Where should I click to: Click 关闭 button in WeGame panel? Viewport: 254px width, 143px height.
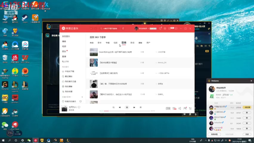point(247,134)
